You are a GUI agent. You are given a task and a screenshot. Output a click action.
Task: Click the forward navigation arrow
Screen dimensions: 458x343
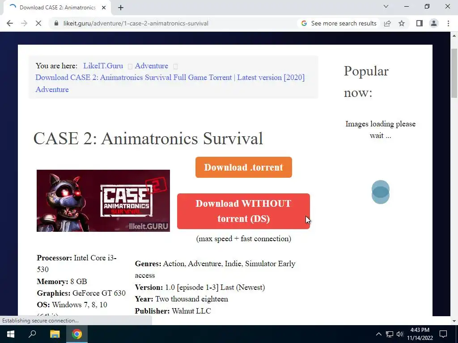24,23
